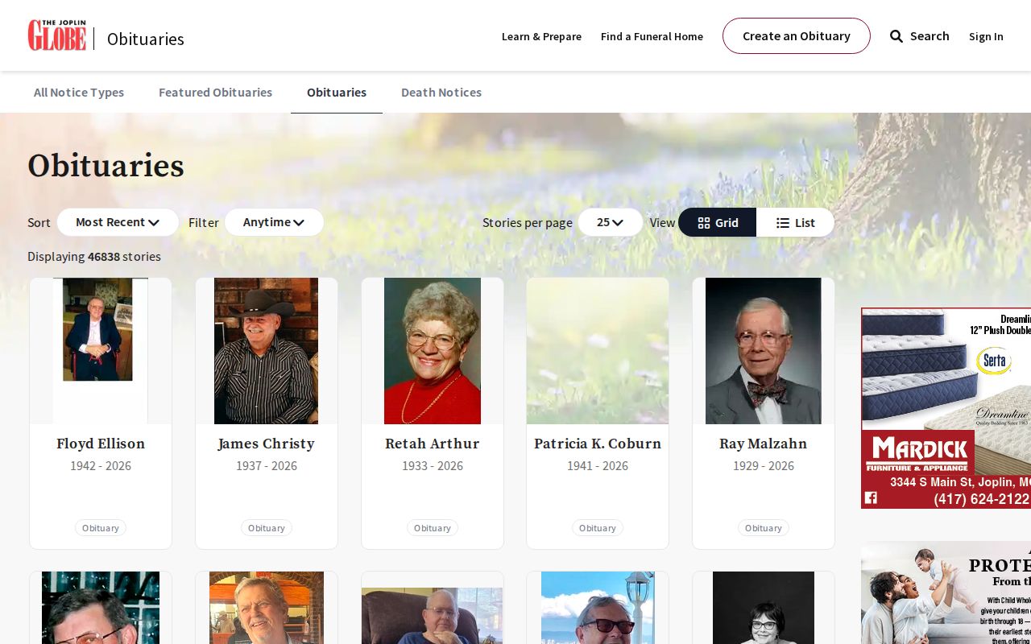This screenshot has height=644, width=1031.
Task: Open James Christy's photo thumbnail
Action: coord(267,351)
